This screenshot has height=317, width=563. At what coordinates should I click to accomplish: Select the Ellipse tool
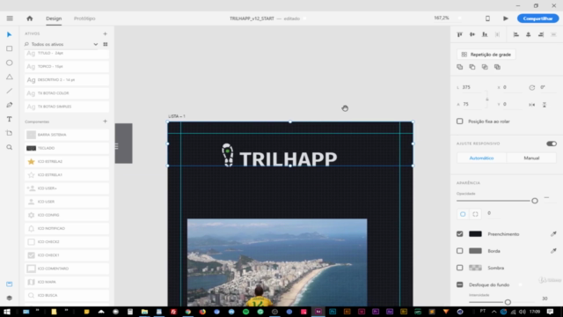click(x=10, y=63)
